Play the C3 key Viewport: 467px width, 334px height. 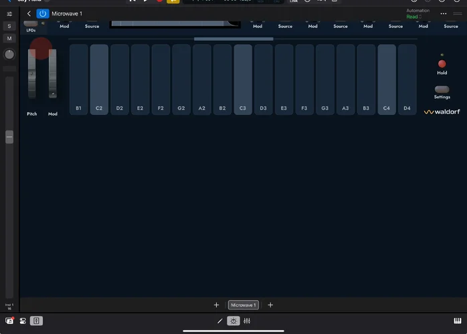(243, 79)
